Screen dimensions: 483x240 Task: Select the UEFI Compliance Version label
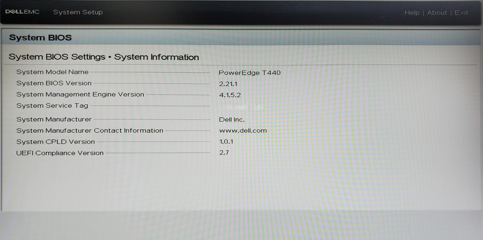pyautogui.click(x=60, y=153)
